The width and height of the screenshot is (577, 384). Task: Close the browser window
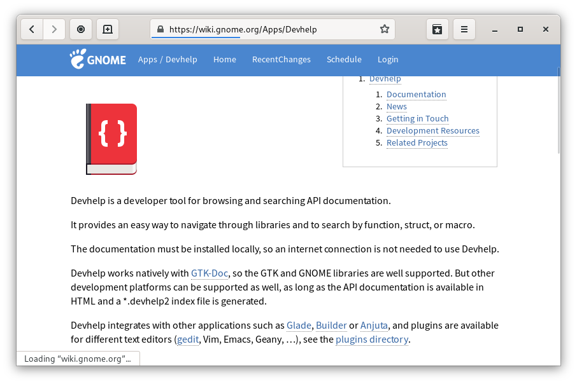click(x=546, y=29)
